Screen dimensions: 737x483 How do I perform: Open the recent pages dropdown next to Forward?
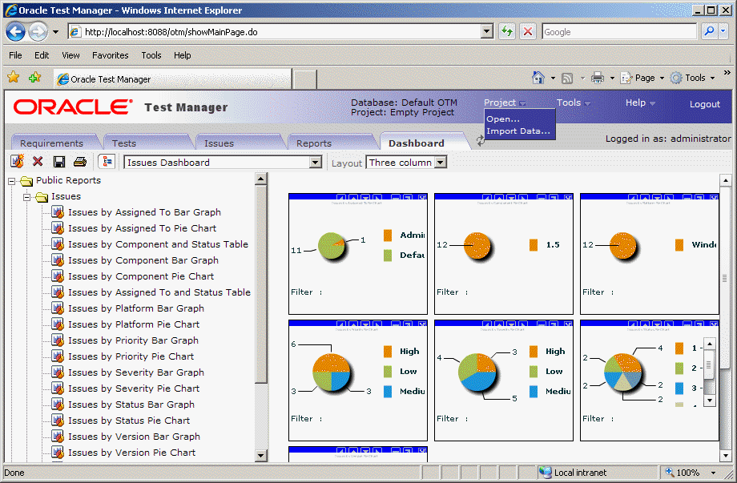55,32
